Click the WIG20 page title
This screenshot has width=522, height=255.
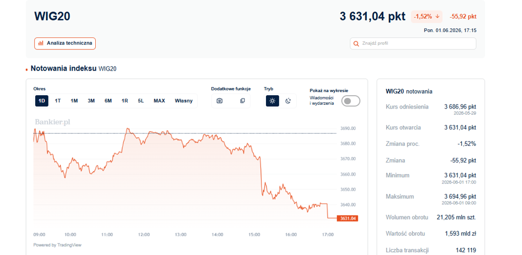pos(52,17)
